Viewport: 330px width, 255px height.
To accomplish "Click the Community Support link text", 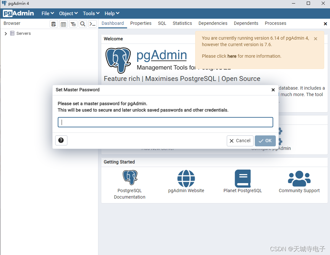I will click(x=299, y=191).
